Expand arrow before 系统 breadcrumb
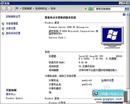 49,9
